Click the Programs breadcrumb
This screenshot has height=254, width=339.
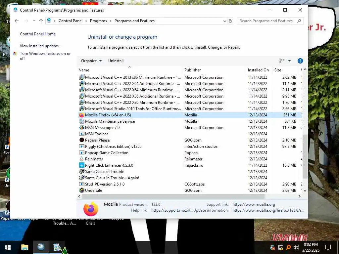click(x=98, y=21)
